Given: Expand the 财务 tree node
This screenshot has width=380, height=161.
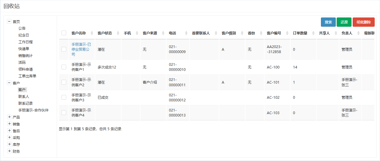Looking at the screenshot, I should tap(9, 151).
